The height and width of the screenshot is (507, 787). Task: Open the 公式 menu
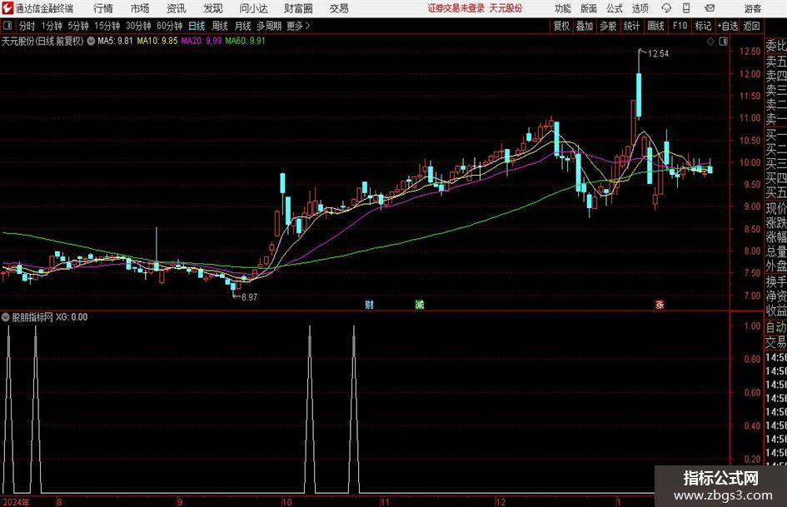(615, 8)
